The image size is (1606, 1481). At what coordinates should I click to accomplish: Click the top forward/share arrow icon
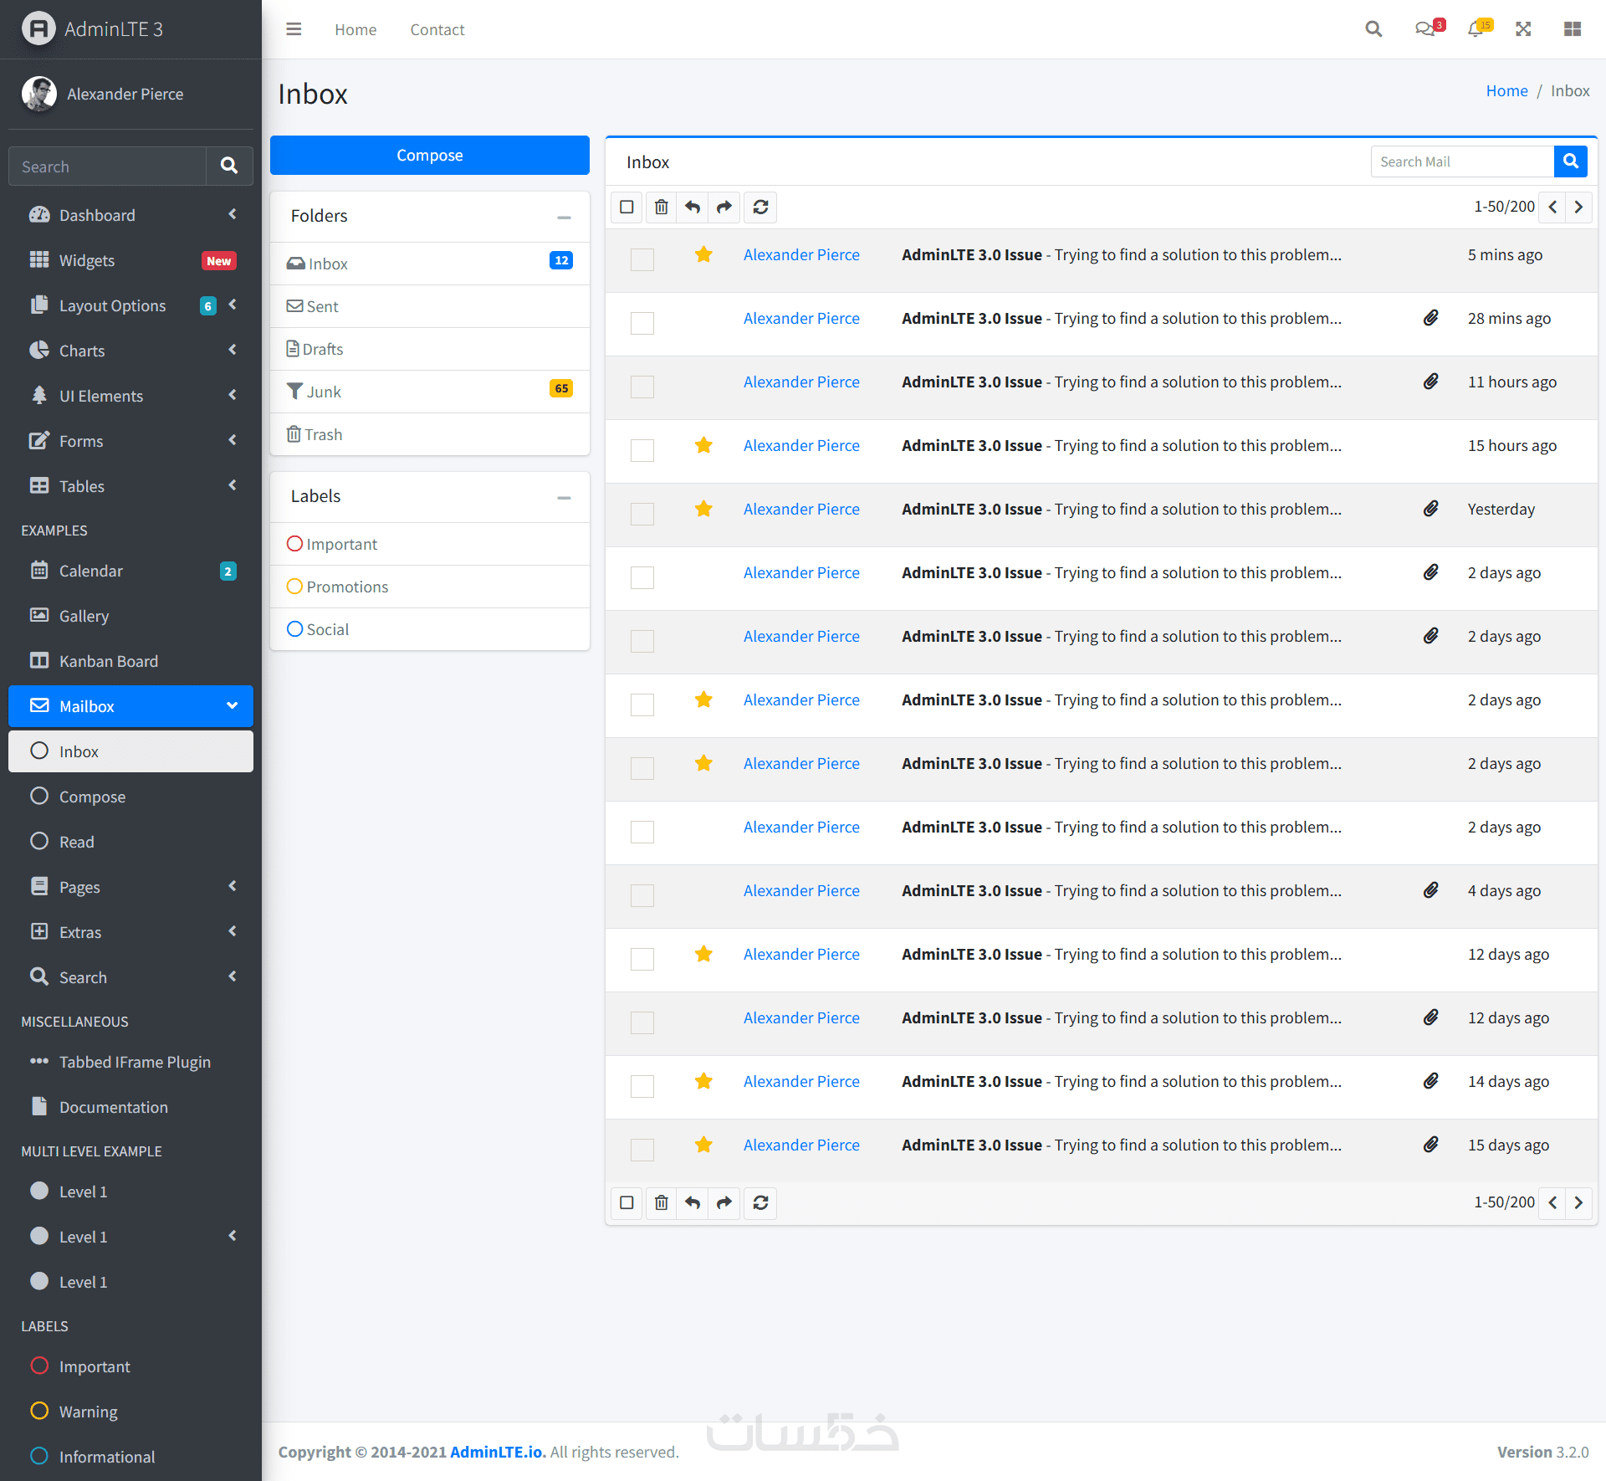(724, 207)
